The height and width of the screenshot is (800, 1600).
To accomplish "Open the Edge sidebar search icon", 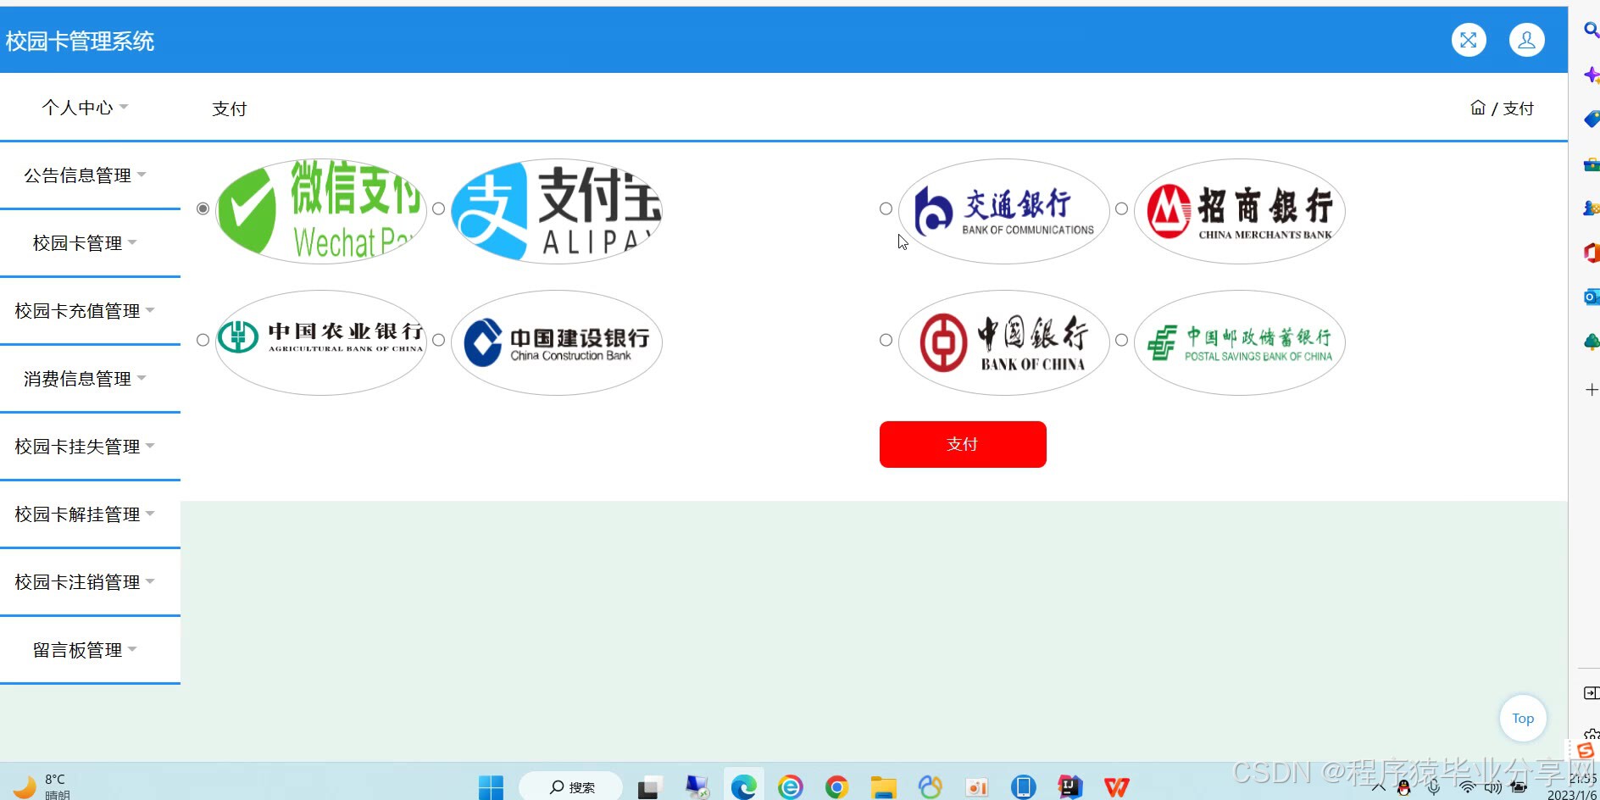I will point(1592,31).
